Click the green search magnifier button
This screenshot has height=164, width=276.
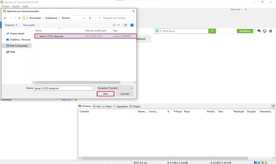coord(212,31)
